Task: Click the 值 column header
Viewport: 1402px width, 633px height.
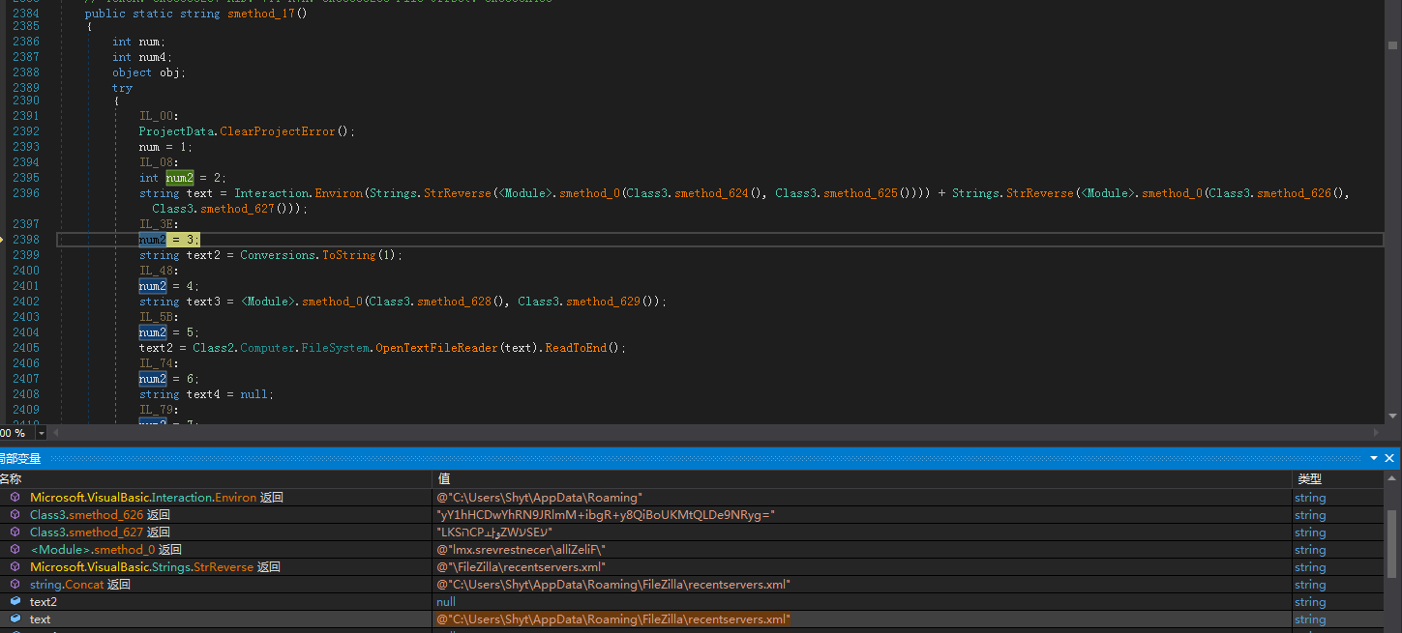Action: coord(861,478)
